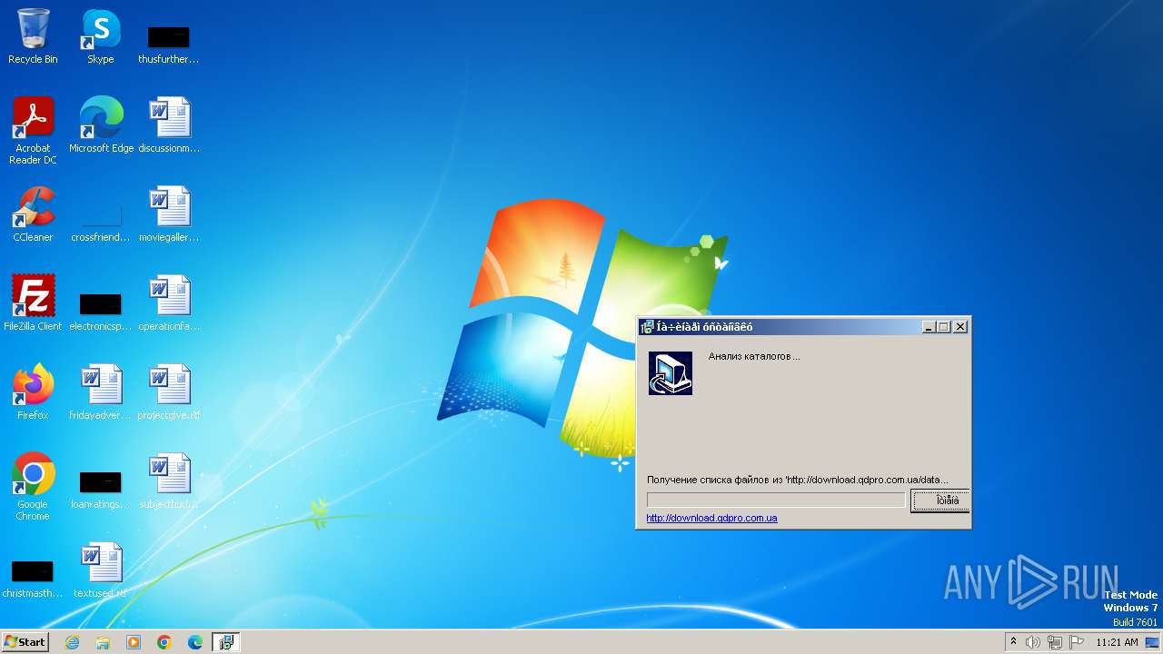This screenshot has width=1163, height=654.
Task: Open the Action Center flag icon
Action: pyautogui.click(x=1077, y=642)
